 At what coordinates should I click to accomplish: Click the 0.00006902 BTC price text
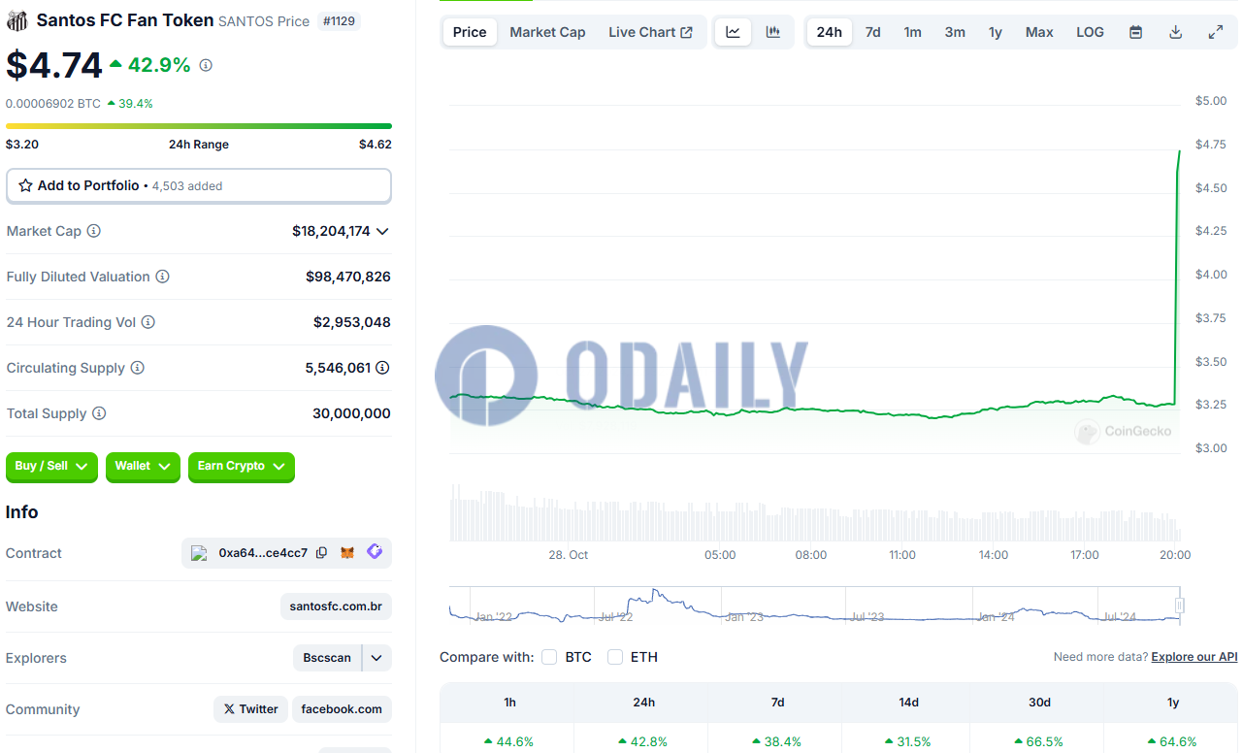click(x=53, y=103)
